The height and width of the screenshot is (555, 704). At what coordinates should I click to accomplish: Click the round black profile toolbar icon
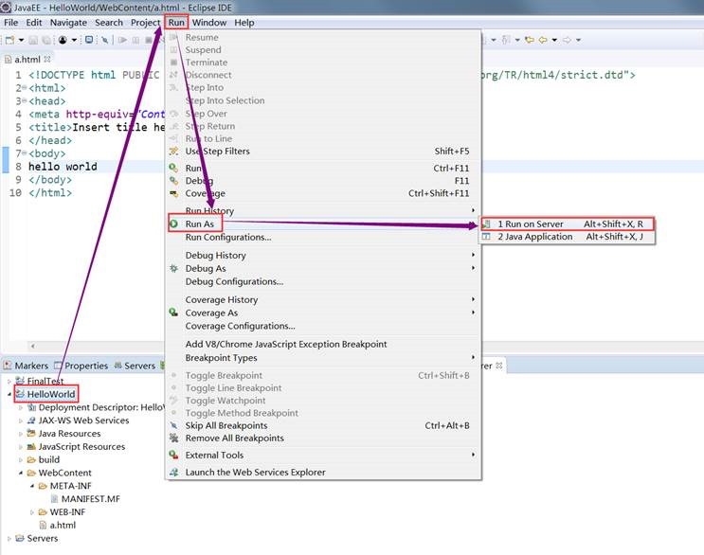point(63,40)
